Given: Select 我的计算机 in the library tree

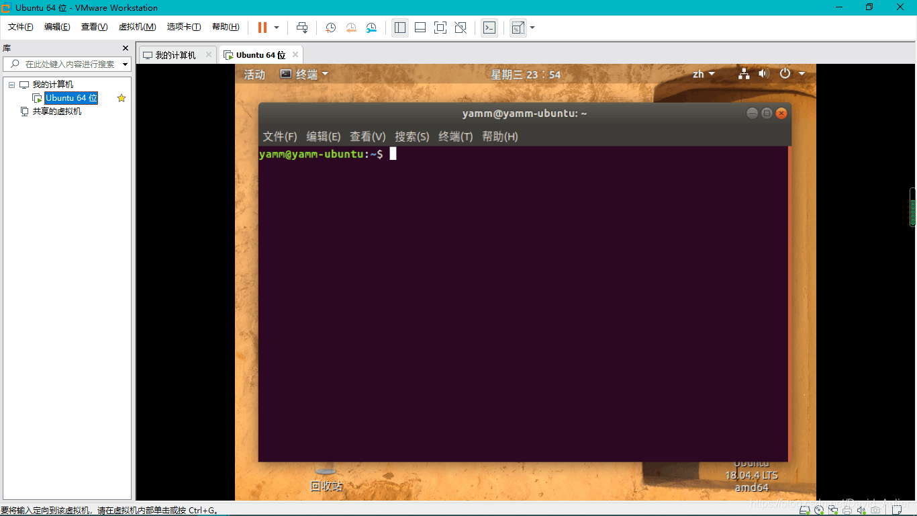Looking at the screenshot, I should [x=53, y=85].
